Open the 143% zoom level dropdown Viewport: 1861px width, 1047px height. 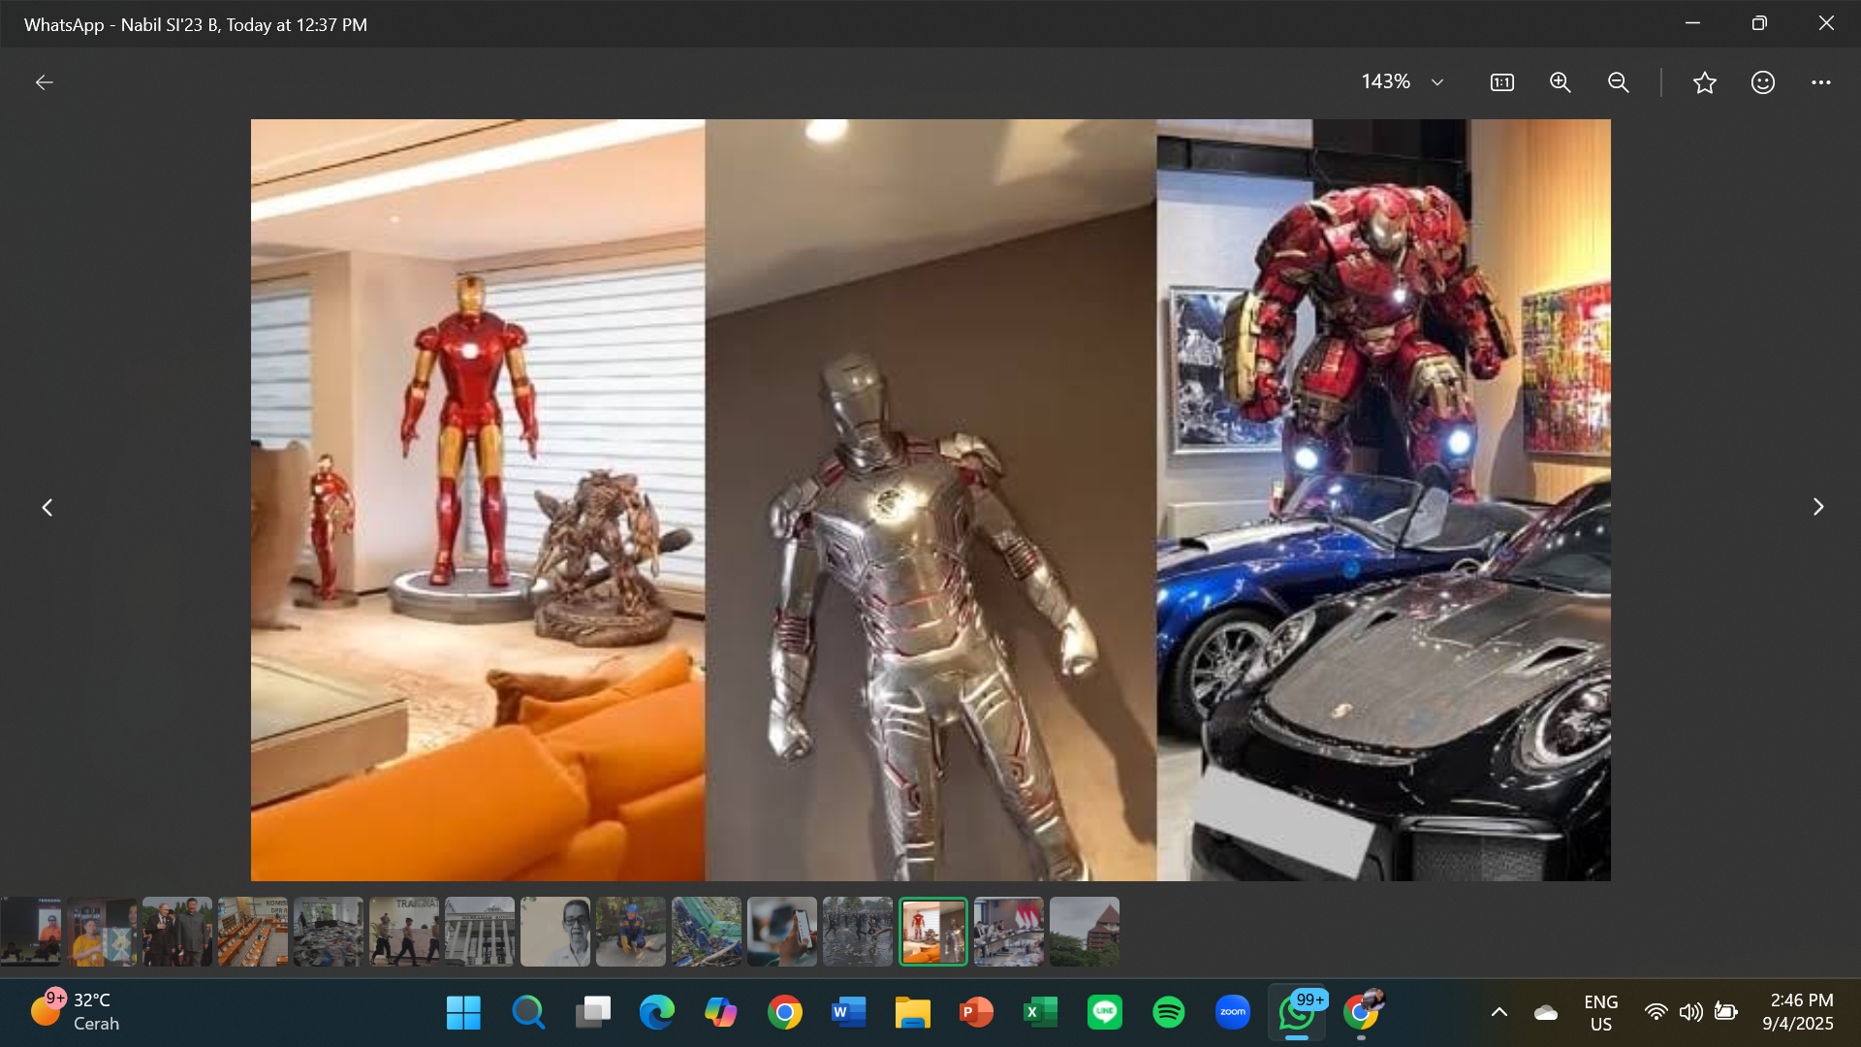[x=1403, y=82]
